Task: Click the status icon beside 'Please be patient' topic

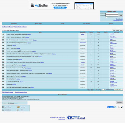Action: coord(3,54)
